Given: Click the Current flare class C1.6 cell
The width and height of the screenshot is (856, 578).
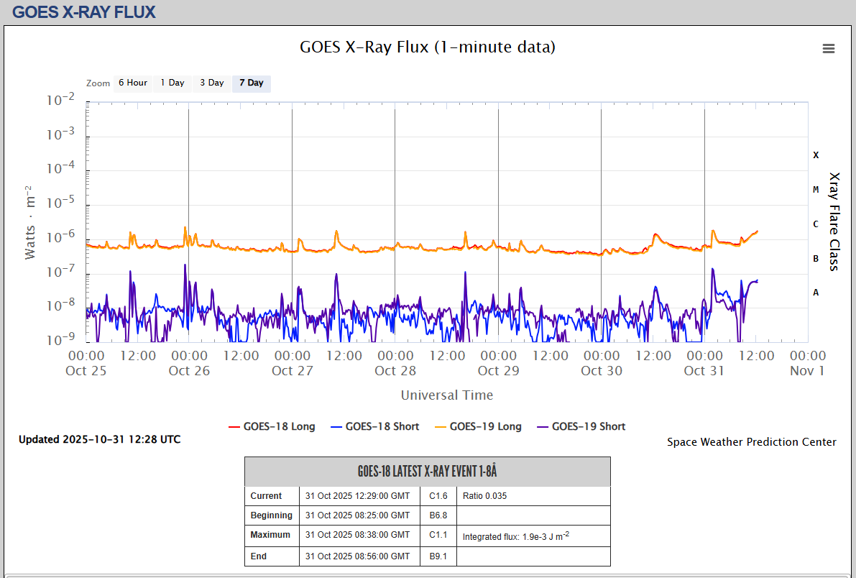Looking at the screenshot, I should point(438,496).
